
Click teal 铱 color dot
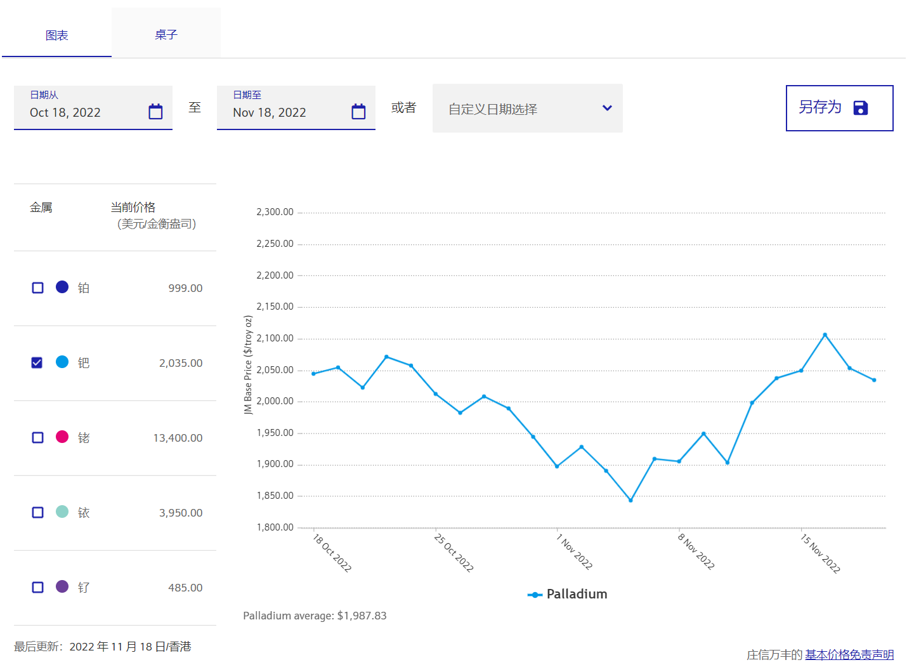click(62, 512)
